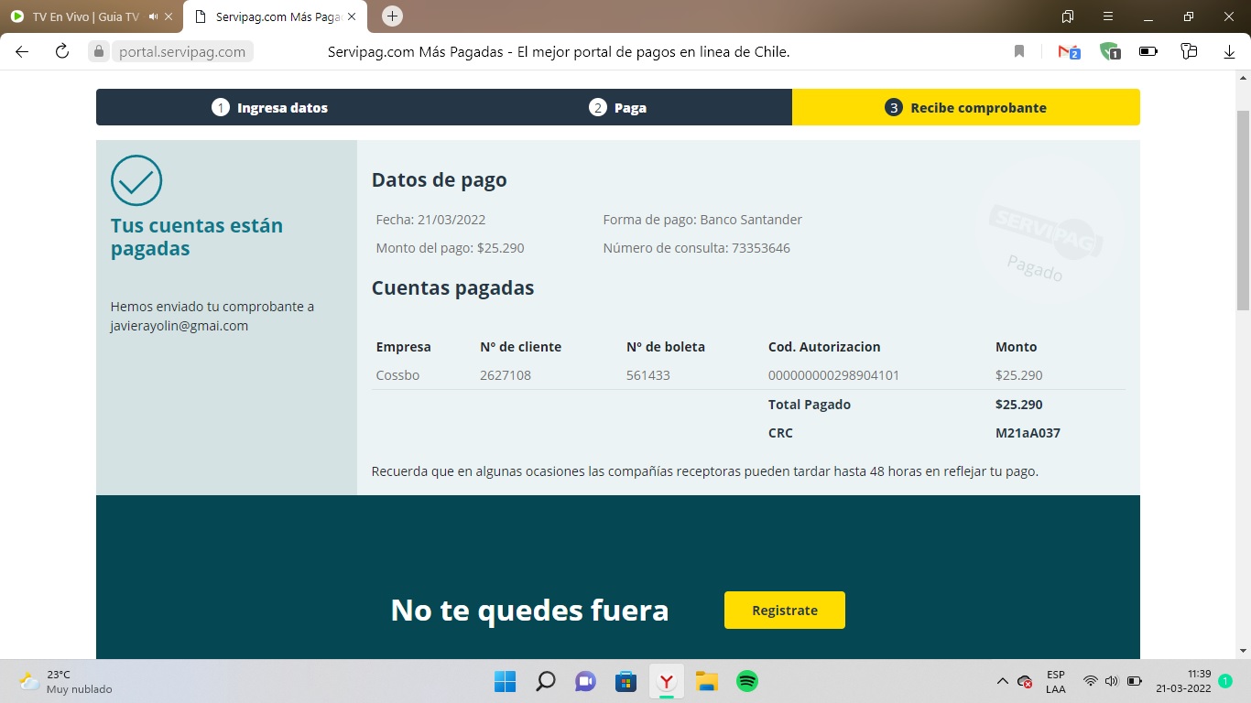This screenshot has height=703, width=1251.
Task: Click the portal.servipag.com address field
Action: 182,52
